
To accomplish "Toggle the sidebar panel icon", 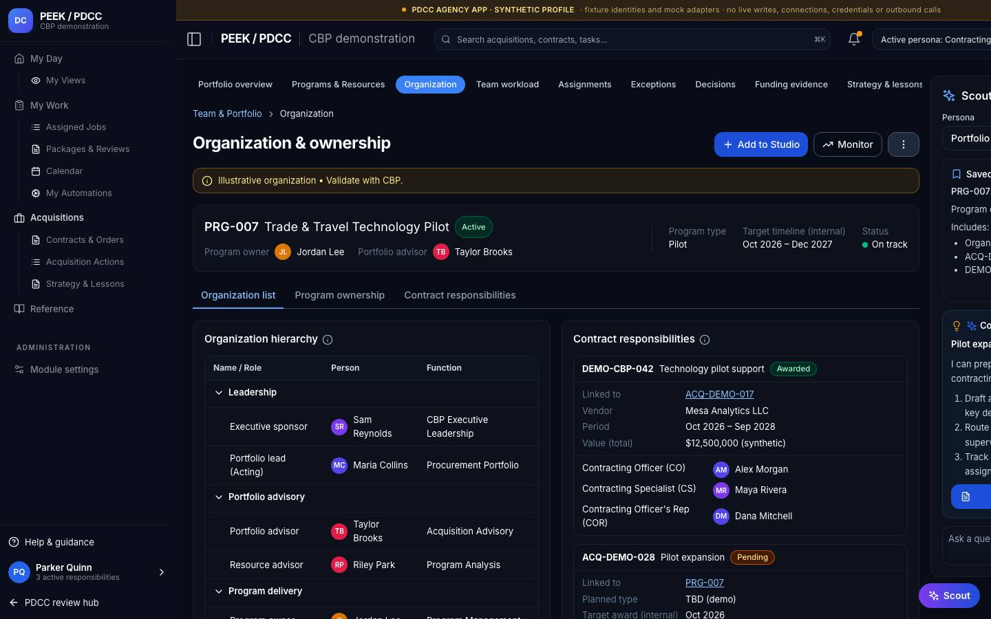I will point(194,39).
